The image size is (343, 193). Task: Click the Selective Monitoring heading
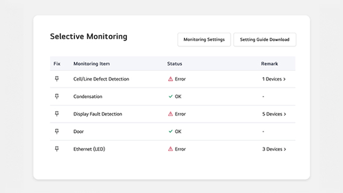click(88, 36)
